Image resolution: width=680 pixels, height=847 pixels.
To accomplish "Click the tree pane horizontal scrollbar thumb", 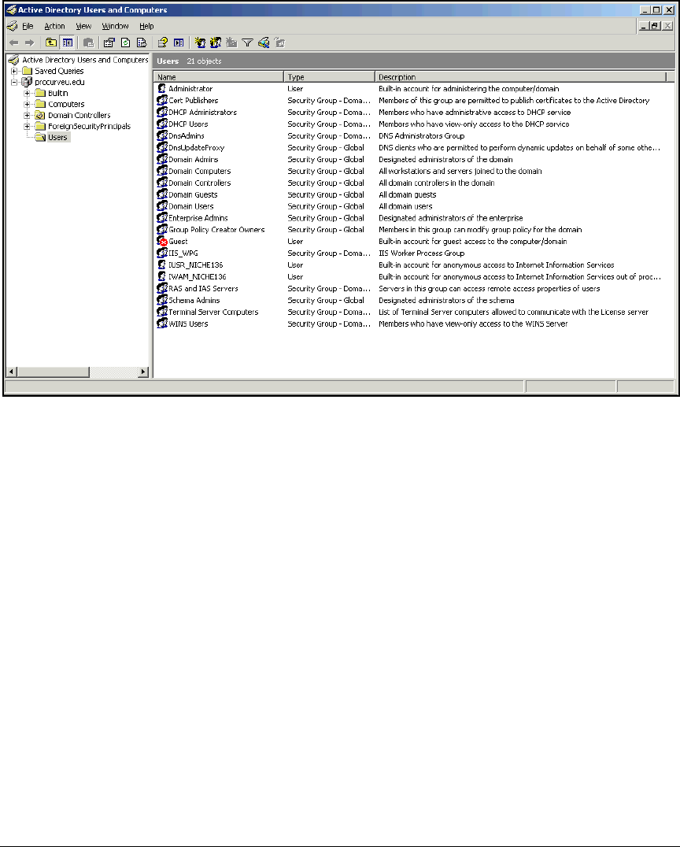I will point(53,372).
